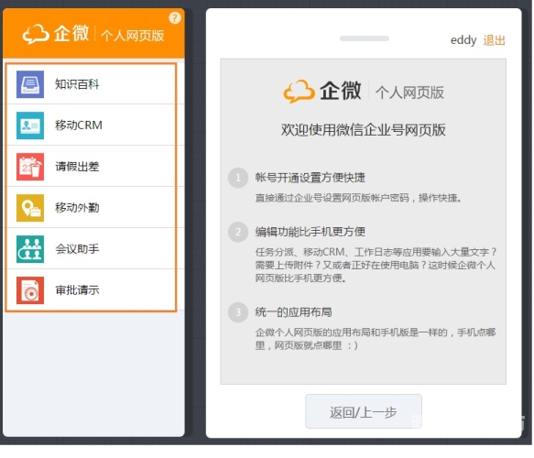534x458 pixels.
Task: Click the 移动外勤 location pin icon
Action: pos(30,208)
